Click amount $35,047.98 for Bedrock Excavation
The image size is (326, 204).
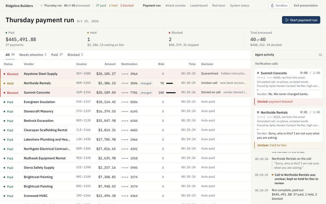coord(106,121)
